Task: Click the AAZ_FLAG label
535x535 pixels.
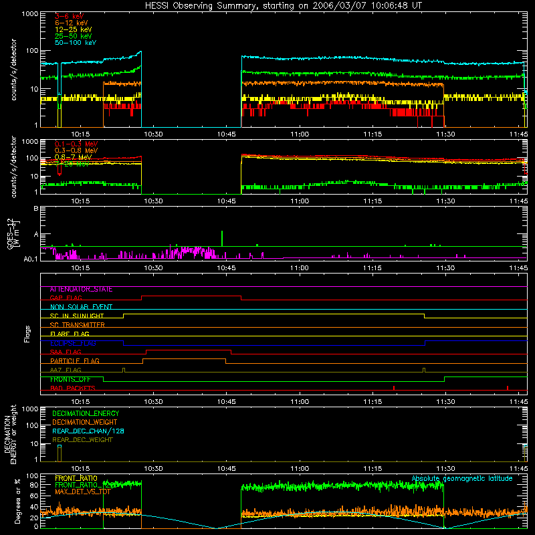Action: [66, 370]
